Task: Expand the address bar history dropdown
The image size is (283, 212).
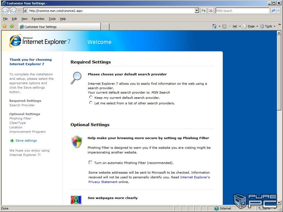Action: point(197,11)
